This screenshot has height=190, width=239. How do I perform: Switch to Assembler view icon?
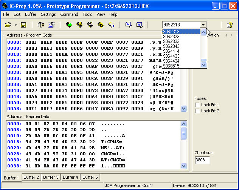(128, 25)
